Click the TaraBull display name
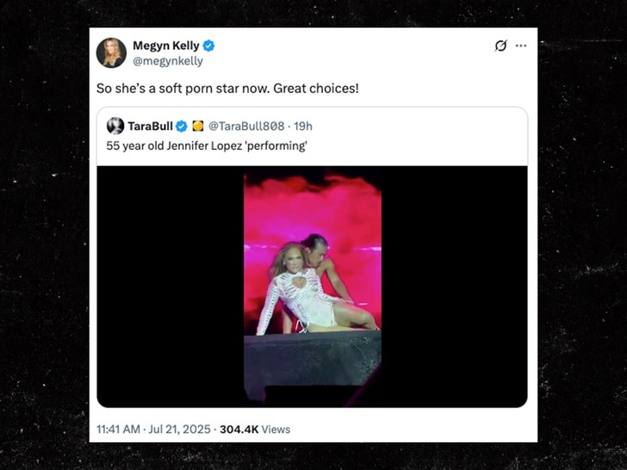The height and width of the screenshot is (470, 627). [151, 127]
